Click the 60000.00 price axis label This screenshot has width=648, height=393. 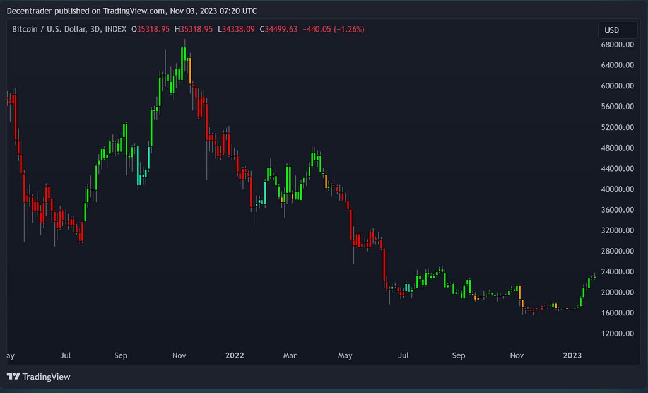pos(618,86)
